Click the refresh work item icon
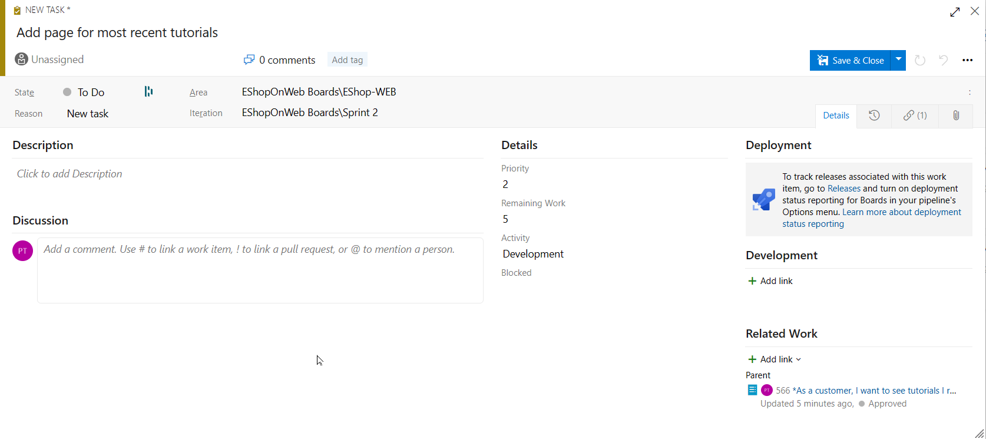Screen dimensions: 986x439 (920, 60)
